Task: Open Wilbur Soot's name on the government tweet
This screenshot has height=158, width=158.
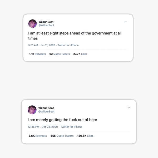Action: [x=46, y=22]
